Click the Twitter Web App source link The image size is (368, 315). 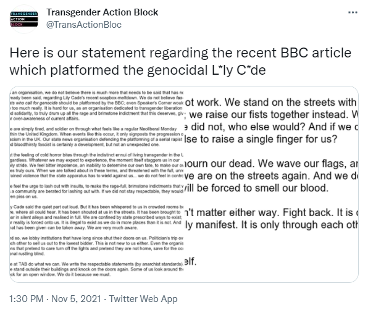click(x=143, y=299)
